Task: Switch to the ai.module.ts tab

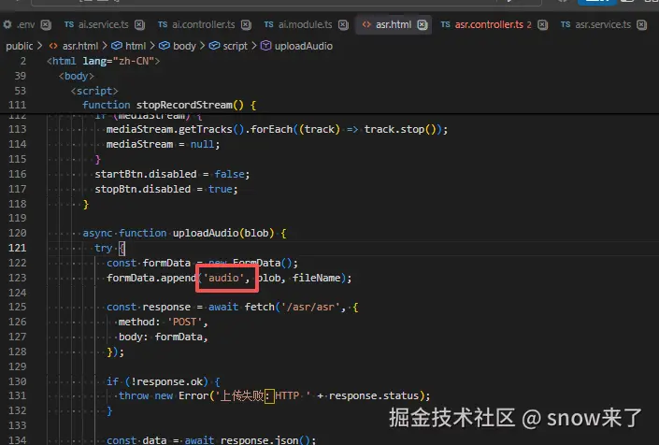Action: 305,25
